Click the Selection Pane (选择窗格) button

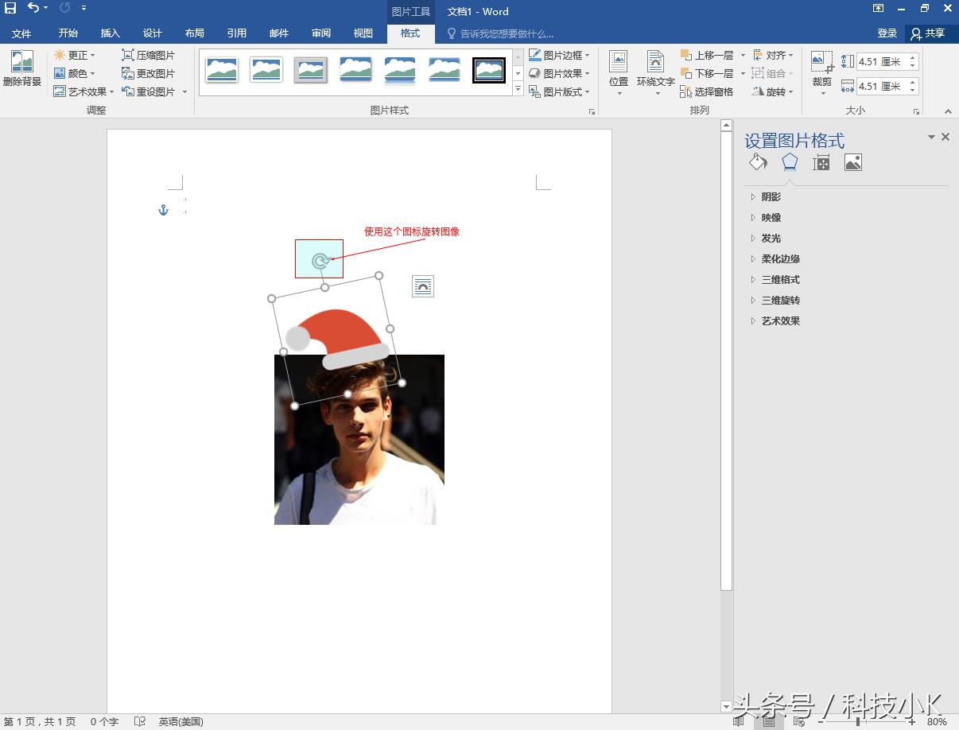pyautogui.click(x=707, y=91)
